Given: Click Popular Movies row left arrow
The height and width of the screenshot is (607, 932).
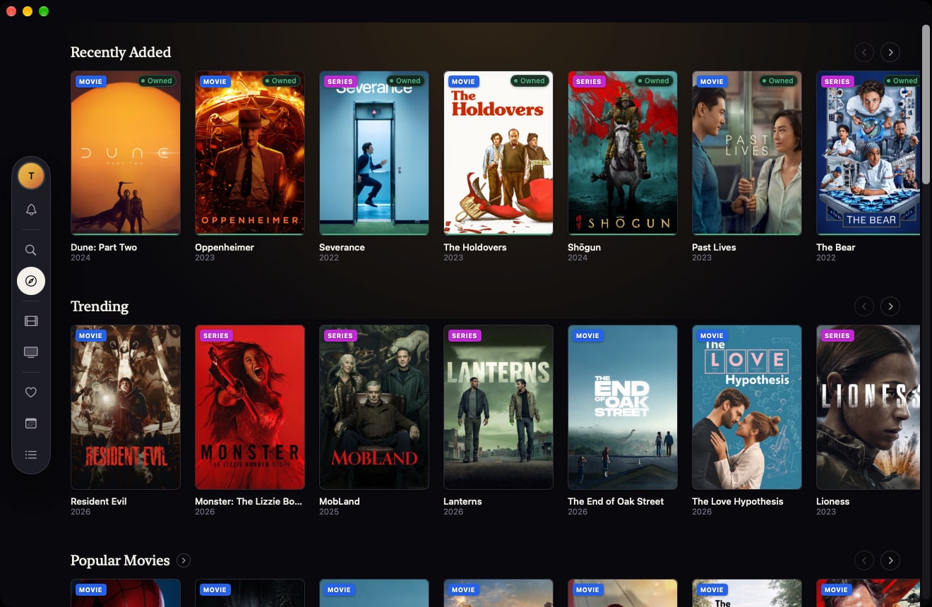Looking at the screenshot, I should [x=864, y=560].
